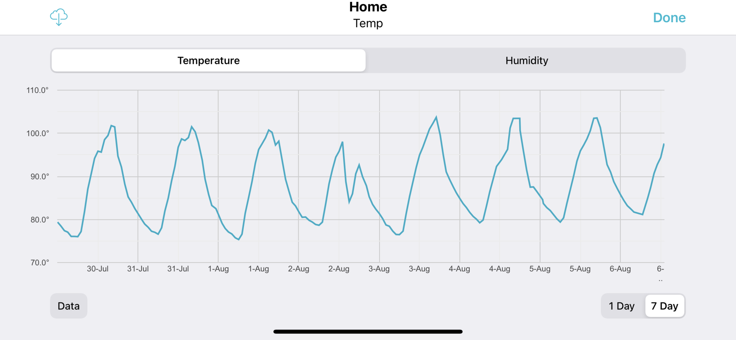Viewport: 736px width, 340px height.
Task: Open the Data view button
Action: [69, 306]
